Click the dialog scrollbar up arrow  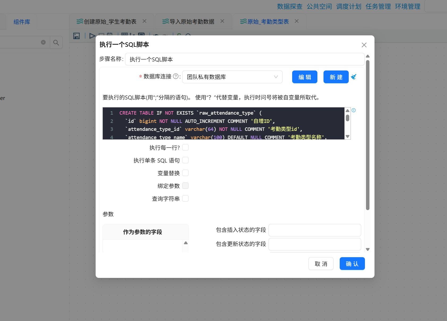click(368, 56)
